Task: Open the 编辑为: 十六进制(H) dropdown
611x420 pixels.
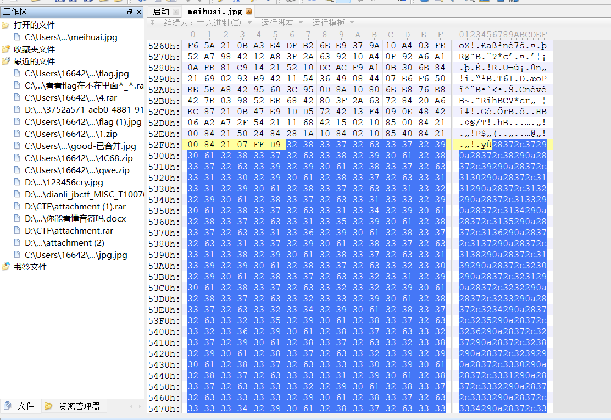Action: pos(207,23)
